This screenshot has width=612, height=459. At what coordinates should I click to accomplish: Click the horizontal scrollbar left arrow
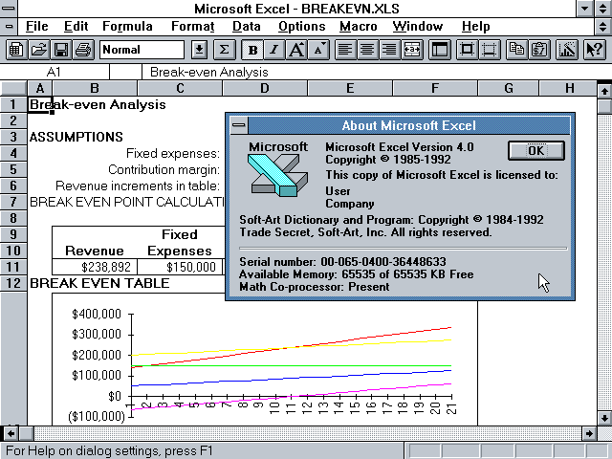pyautogui.click(x=11, y=433)
